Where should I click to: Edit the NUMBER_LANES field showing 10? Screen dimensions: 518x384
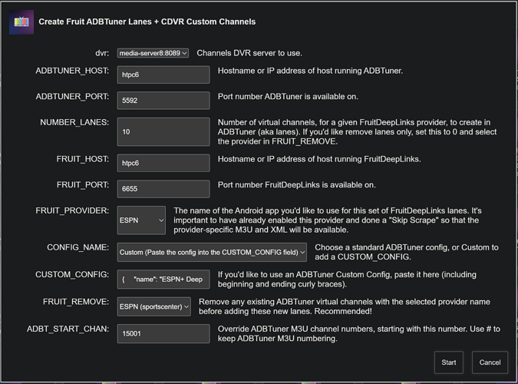[x=163, y=131]
